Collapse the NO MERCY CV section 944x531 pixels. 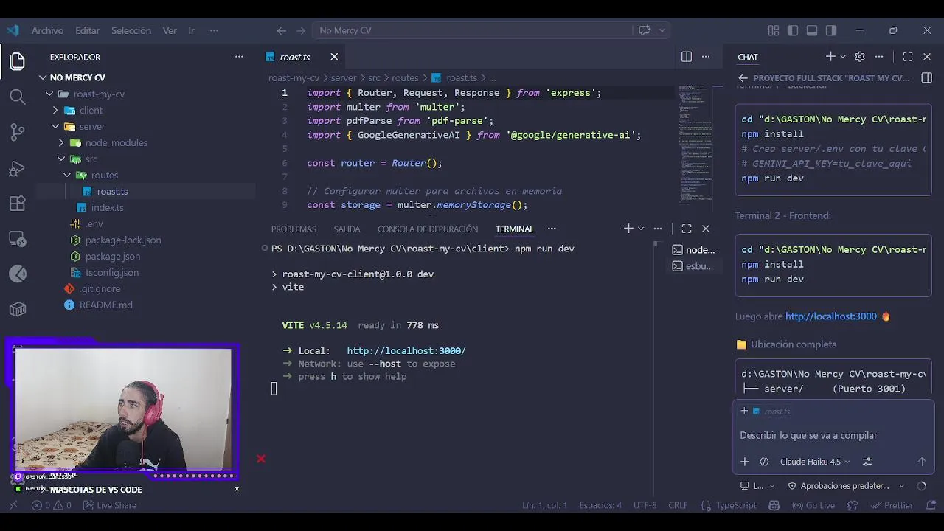44,77
